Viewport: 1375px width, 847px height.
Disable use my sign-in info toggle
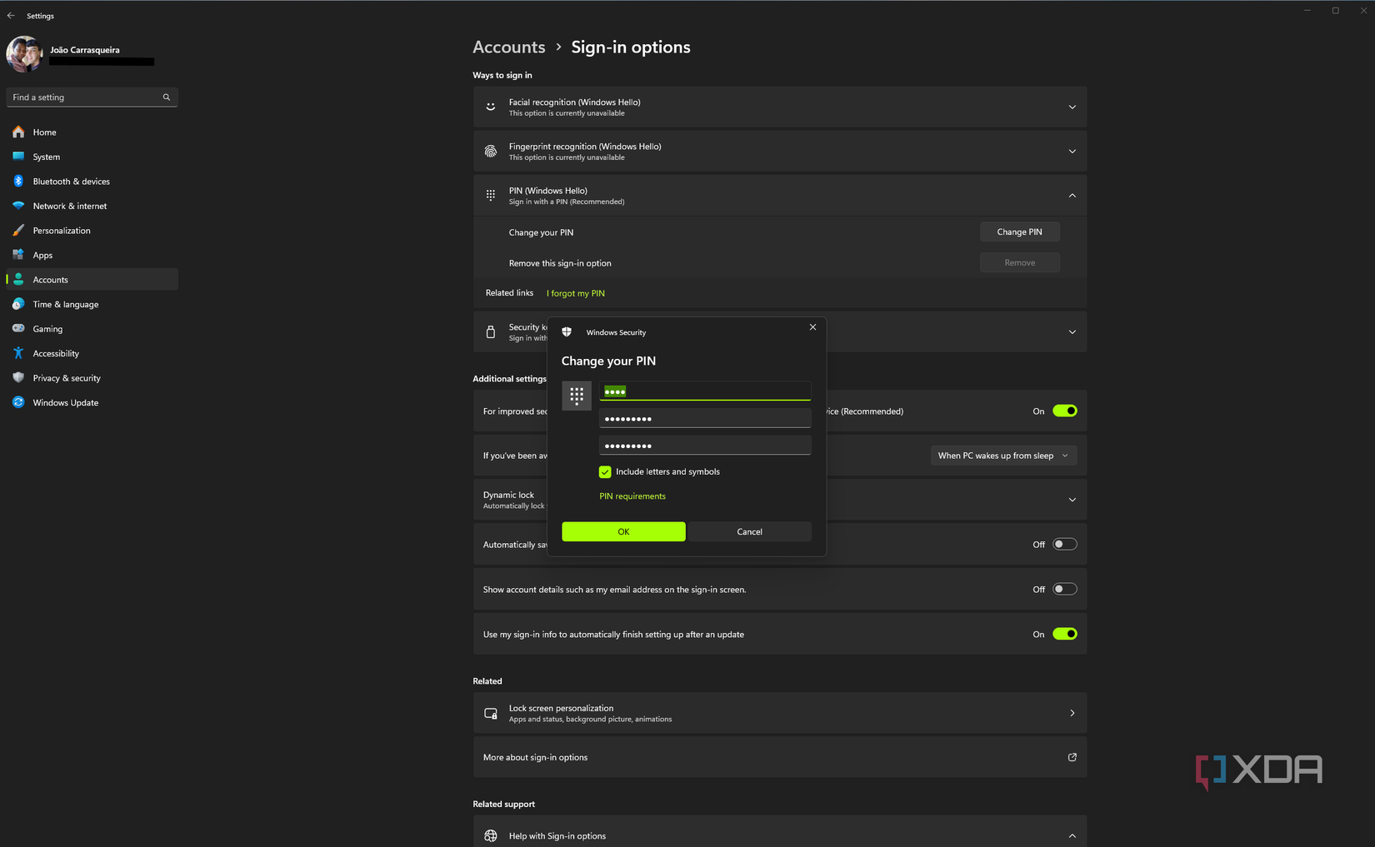pyautogui.click(x=1064, y=634)
